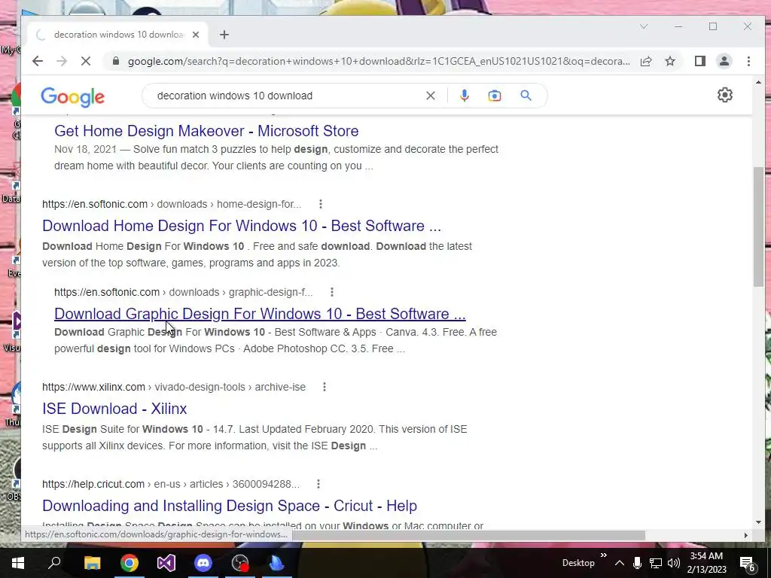Open Download Home Design For Windows 10
The image size is (771, 578).
click(x=242, y=226)
